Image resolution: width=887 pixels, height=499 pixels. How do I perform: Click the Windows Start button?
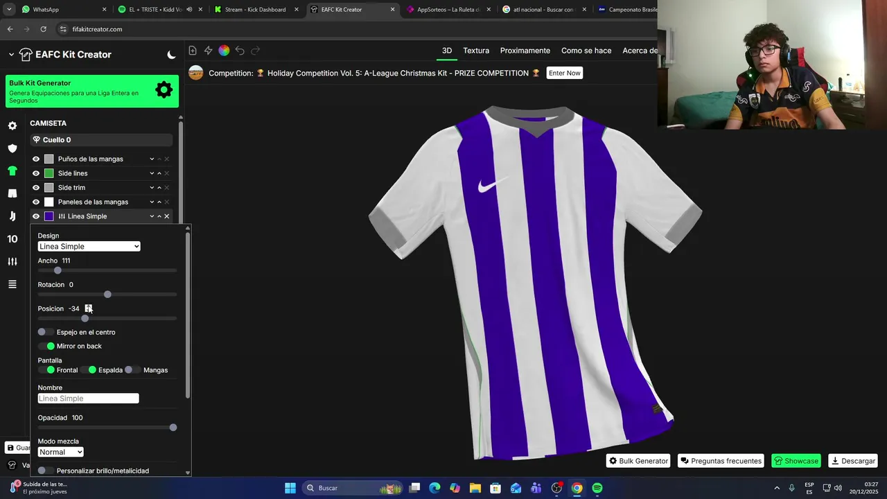pos(290,488)
